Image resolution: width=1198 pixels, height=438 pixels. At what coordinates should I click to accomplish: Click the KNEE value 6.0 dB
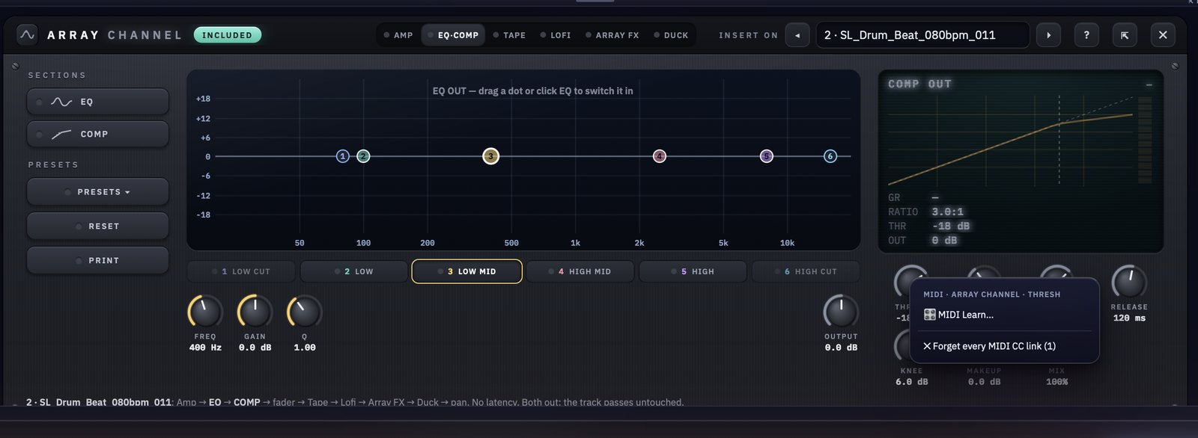click(911, 382)
